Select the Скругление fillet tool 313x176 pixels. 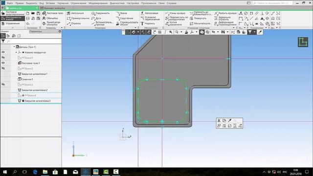[x=125, y=19]
